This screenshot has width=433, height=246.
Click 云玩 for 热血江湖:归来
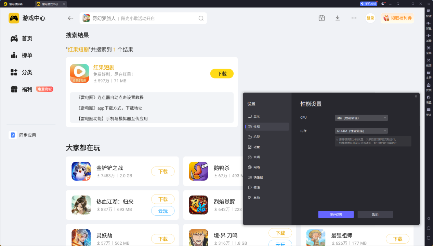click(x=163, y=211)
